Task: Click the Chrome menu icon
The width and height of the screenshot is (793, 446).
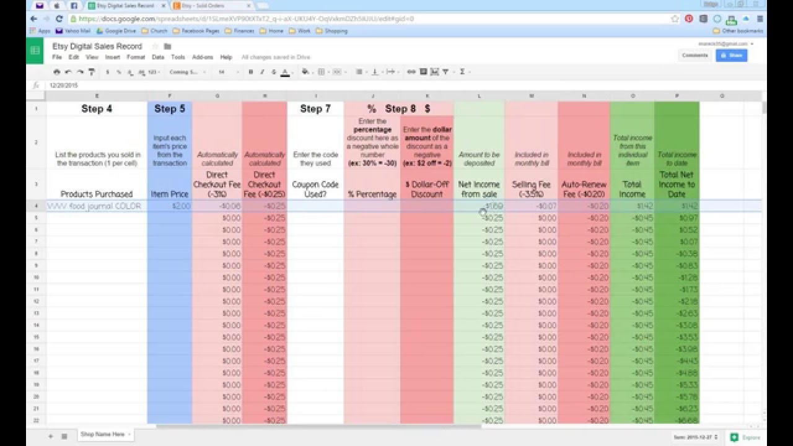Action: 760,19
